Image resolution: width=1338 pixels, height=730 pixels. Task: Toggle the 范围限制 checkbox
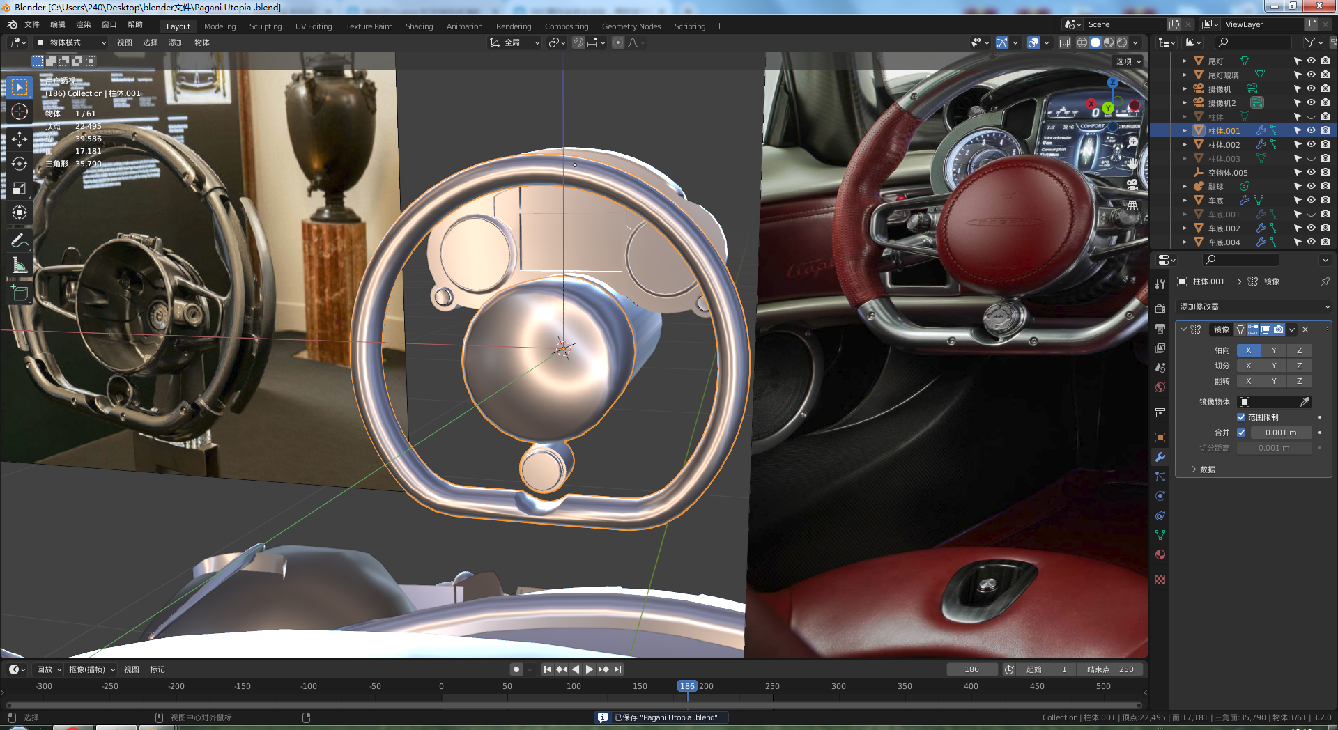click(1241, 417)
